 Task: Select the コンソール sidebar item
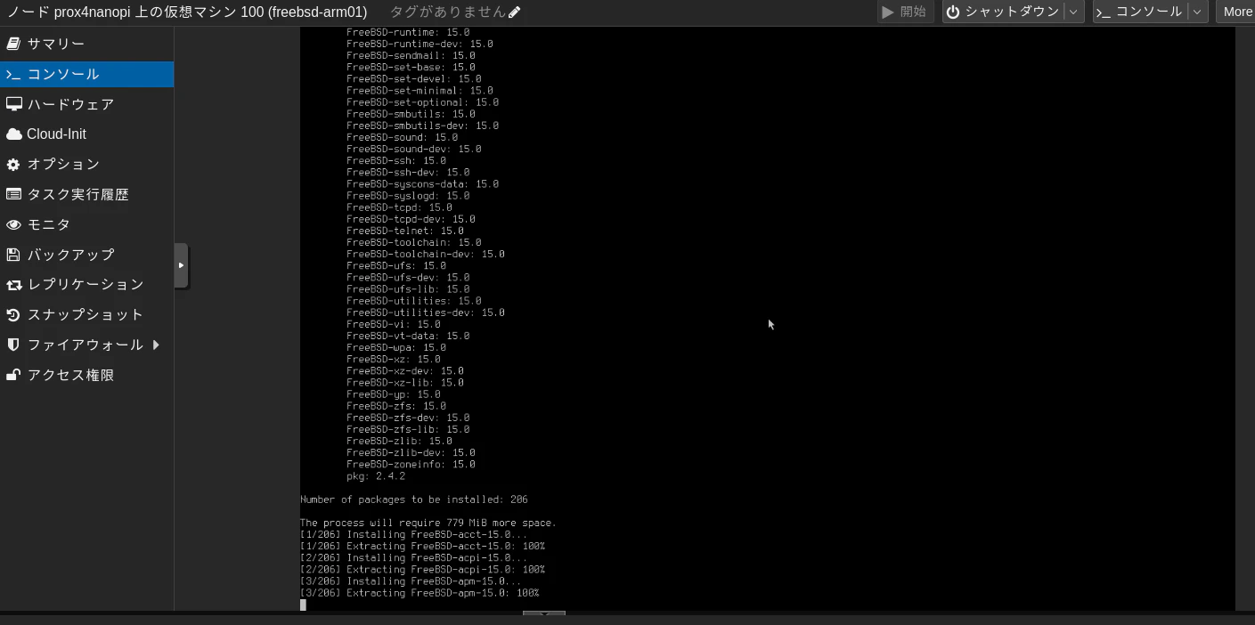click(x=86, y=74)
